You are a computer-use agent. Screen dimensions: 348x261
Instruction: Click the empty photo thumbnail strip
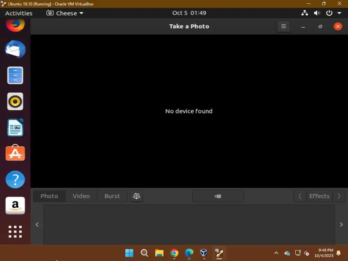point(189,225)
